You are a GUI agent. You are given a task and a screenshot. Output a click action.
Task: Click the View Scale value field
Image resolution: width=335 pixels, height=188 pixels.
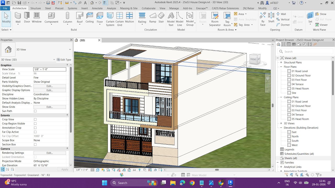[50, 69]
